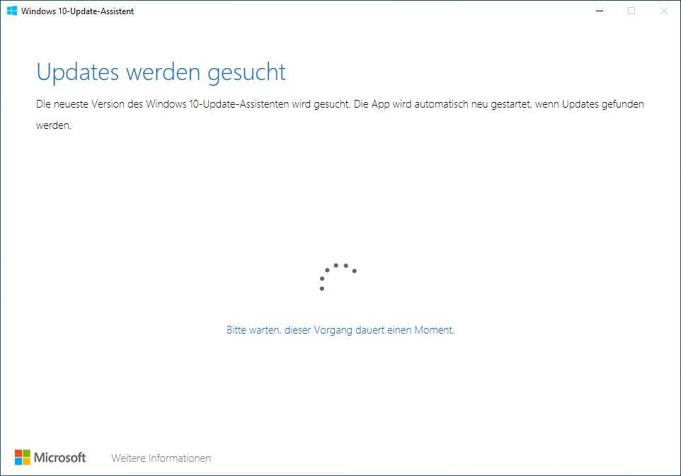Click the Windows logo in title bar
This screenshot has width=681, height=476.
12,11
